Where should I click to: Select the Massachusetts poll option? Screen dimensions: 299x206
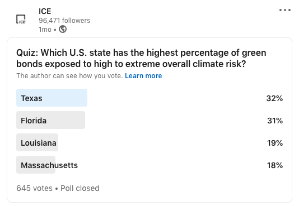tap(149, 165)
